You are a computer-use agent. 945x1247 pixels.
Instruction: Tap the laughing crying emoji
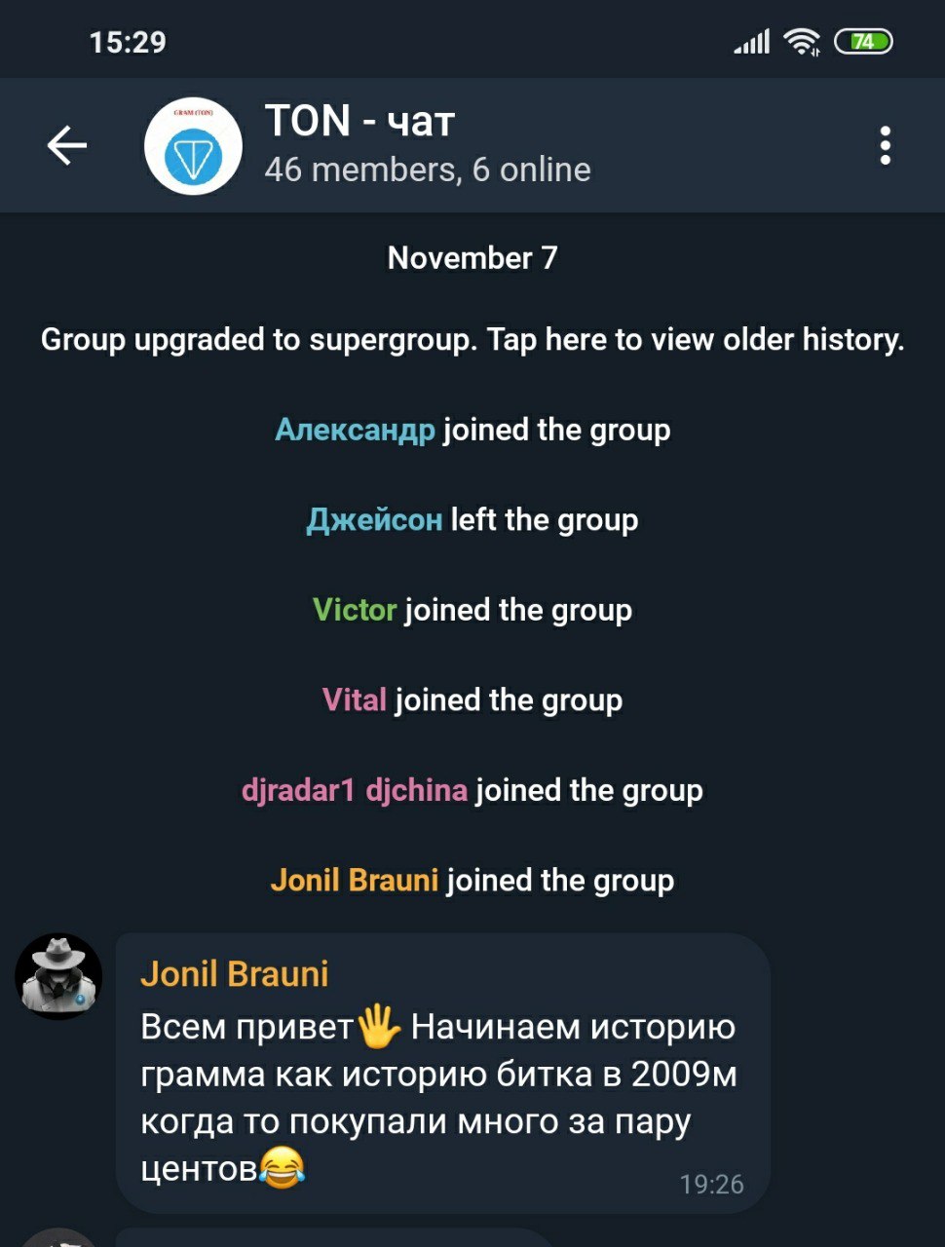(282, 1167)
